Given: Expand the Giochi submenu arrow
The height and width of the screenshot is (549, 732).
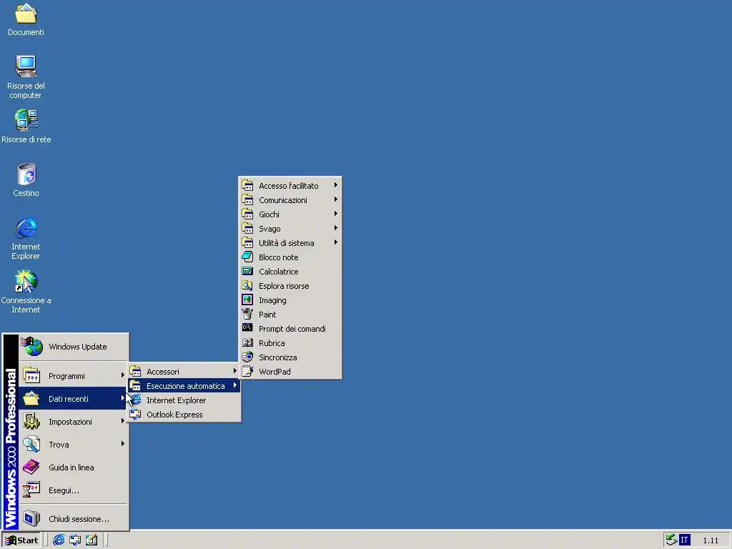Looking at the screenshot, I should [x=336, y=214].
